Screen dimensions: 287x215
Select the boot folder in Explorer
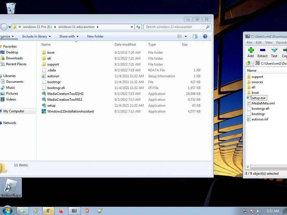pos(51,53)
